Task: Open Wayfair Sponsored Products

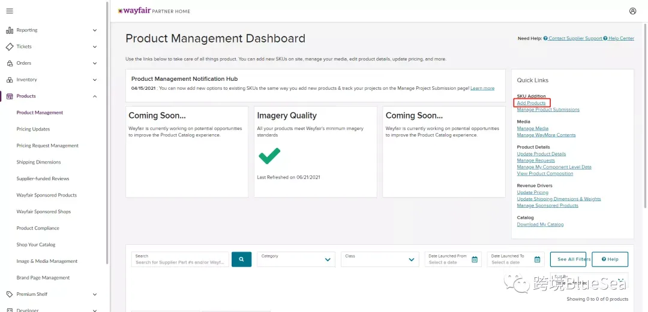Action: point(47,195)
